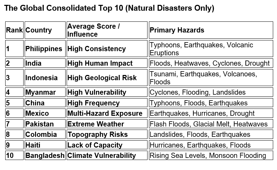This screenshot has width=277, height=170.
Task: Click the Global Consolidated Top 10 title
Action: [x=109, y=8]
